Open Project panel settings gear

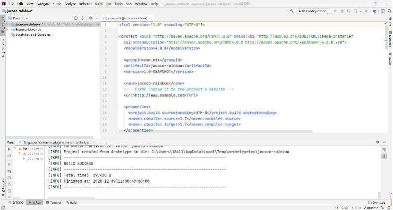click(x=90, y=18)
